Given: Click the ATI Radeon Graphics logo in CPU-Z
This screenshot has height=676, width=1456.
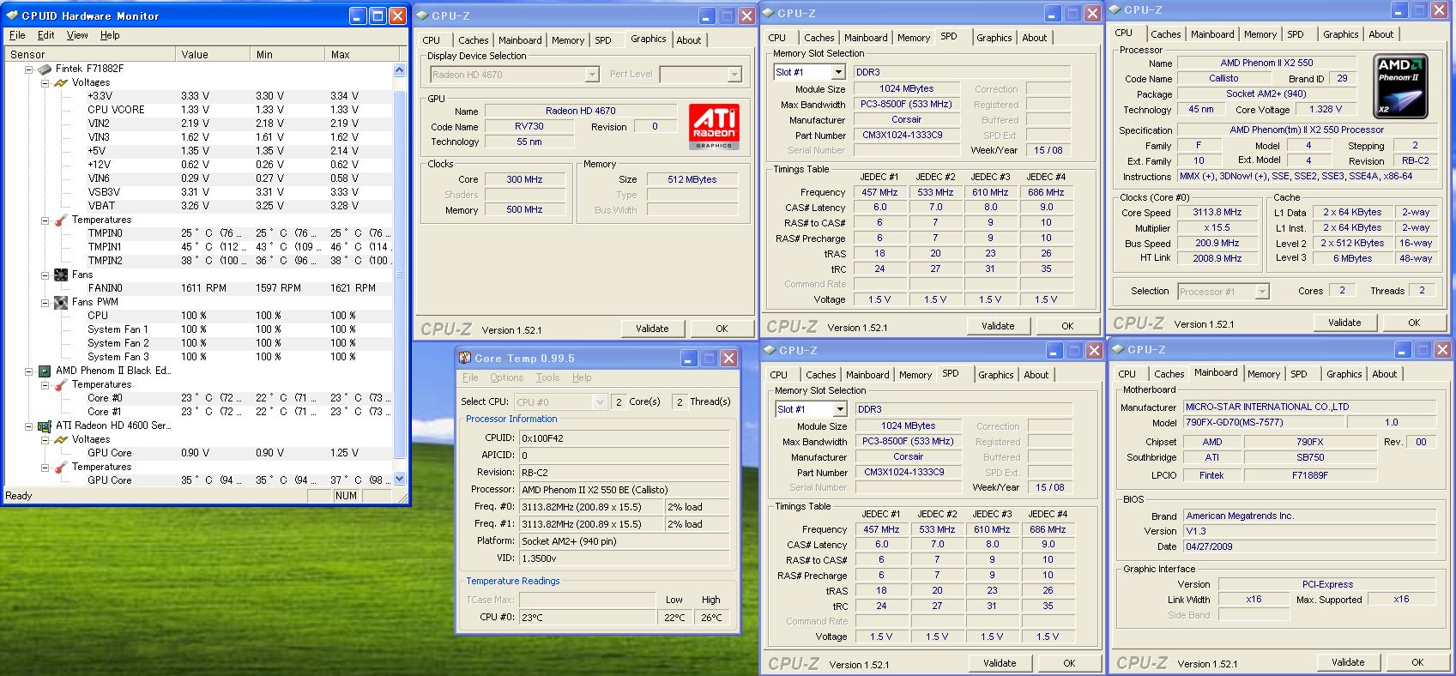Looking at the screenshot, I should point(714,127).
